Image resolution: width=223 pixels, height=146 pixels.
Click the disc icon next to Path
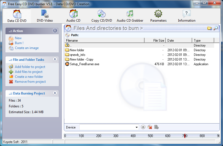[x=67, y=35]
